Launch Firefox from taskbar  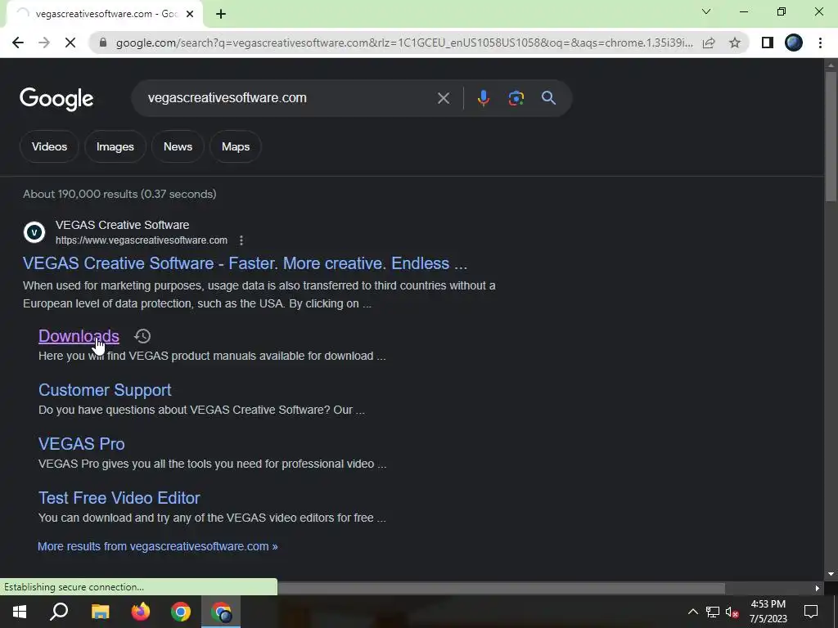(x=141, y=612)
